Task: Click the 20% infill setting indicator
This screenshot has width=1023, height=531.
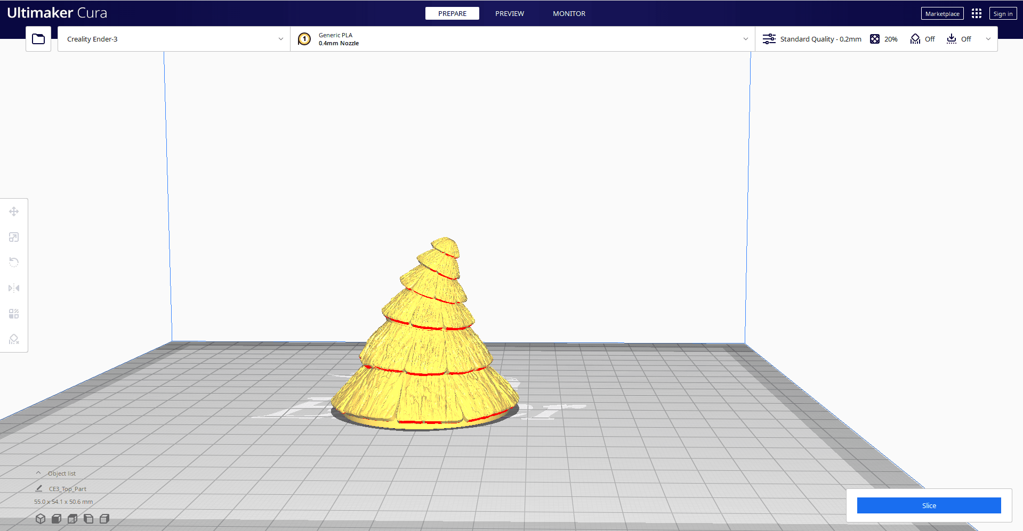Action: [884, 39]
